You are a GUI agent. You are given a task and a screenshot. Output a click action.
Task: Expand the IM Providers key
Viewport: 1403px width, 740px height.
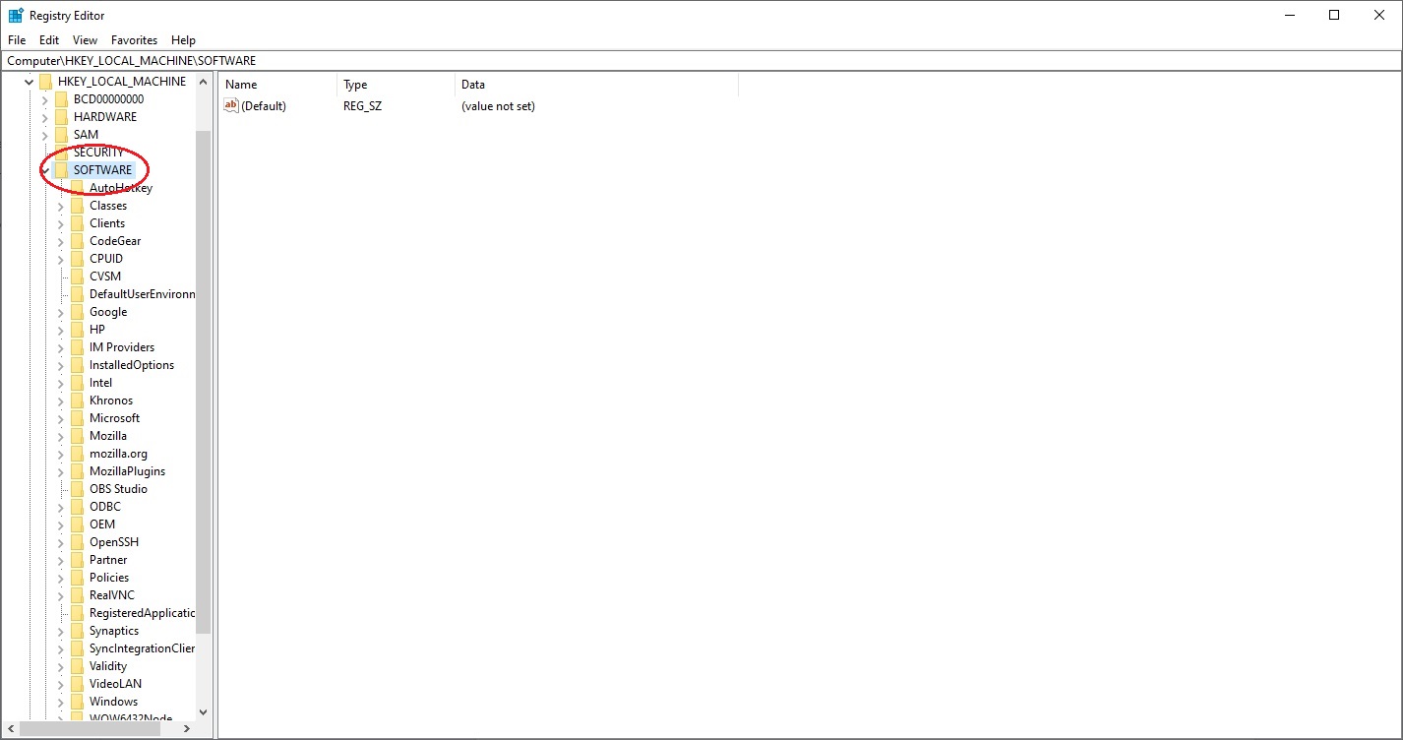(60, 347)
